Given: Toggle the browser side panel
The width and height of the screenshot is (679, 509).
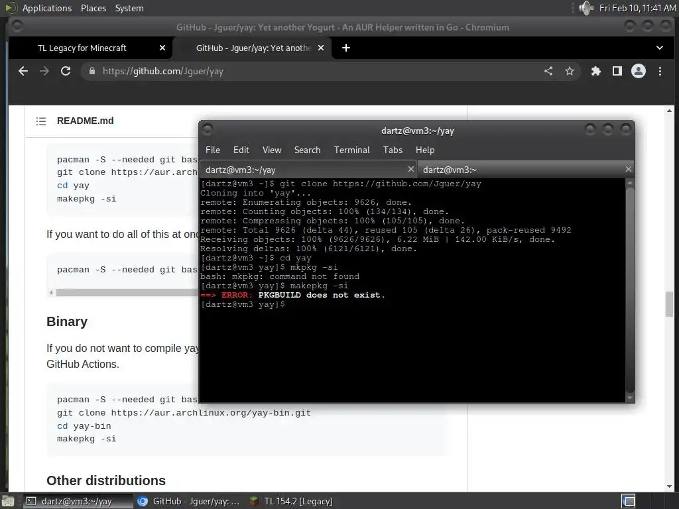Looking at the screenshot, I should coord(617,71).
